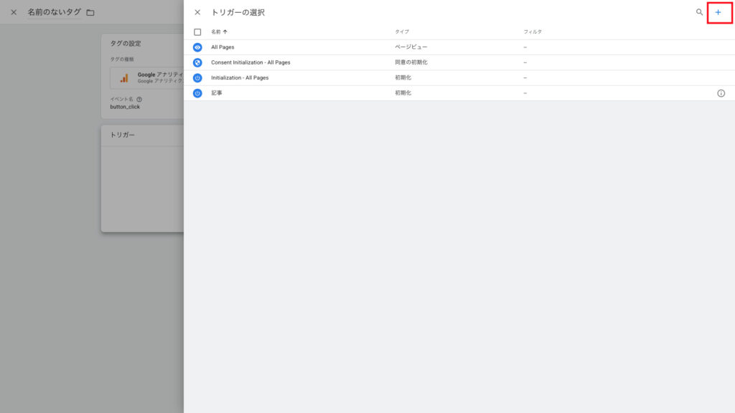Click the Consent Initialization trigger icon
This screenshot has width=735, height=413.
click(197, 62)
